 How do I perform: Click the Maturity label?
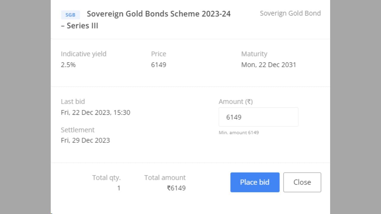click(254, 54)
